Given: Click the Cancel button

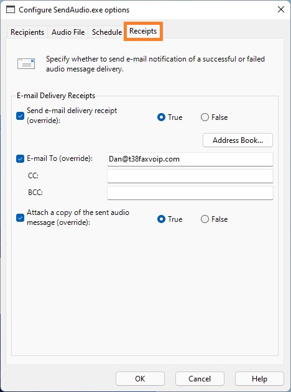Looking at the screenshot, I should (200, 378).
